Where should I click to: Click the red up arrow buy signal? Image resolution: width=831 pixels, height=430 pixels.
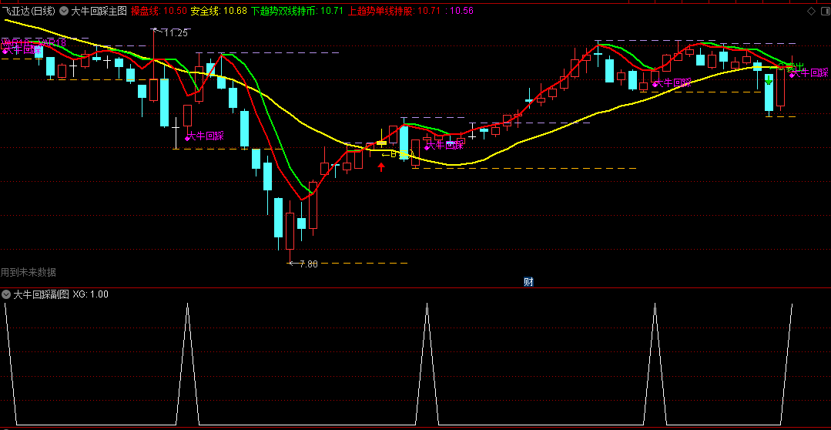381,167
